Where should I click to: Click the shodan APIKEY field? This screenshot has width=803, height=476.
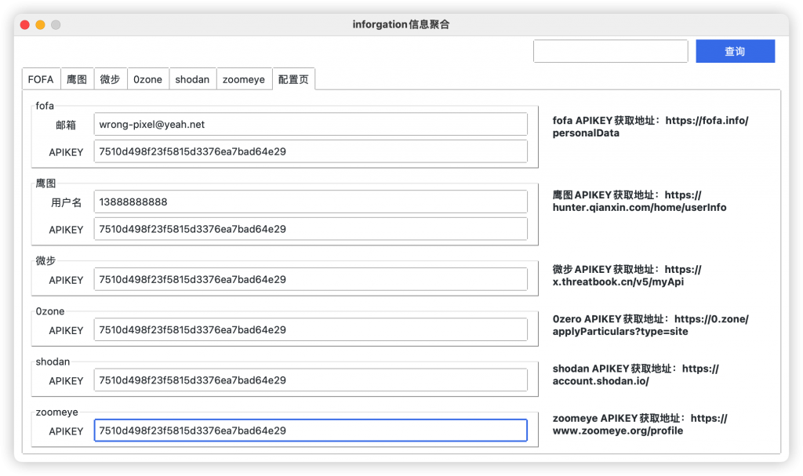pyautogui.click(x=311, y=380)
